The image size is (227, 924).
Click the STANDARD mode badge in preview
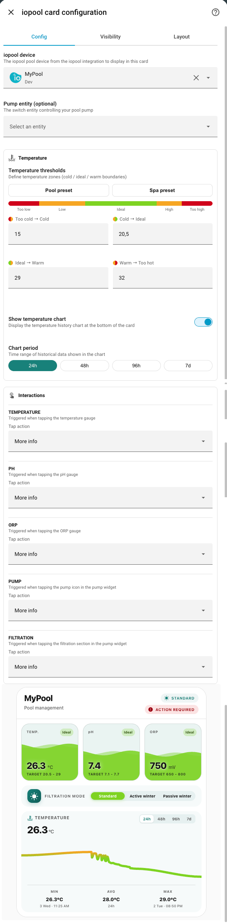[179, 698]
